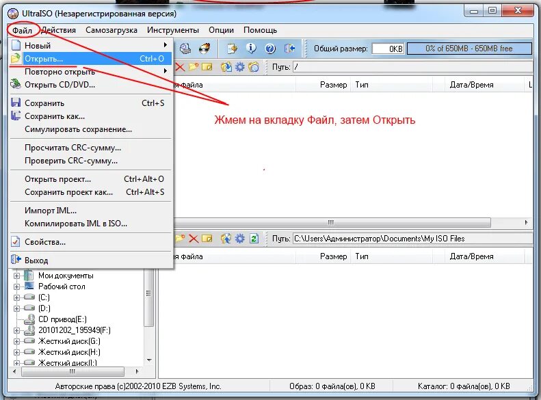Image resolution: width=541 pixels, height=400 pixels.
Task: Choose Сохранить in the File menu
Action: pyautogui.click(x=90, y=103)
